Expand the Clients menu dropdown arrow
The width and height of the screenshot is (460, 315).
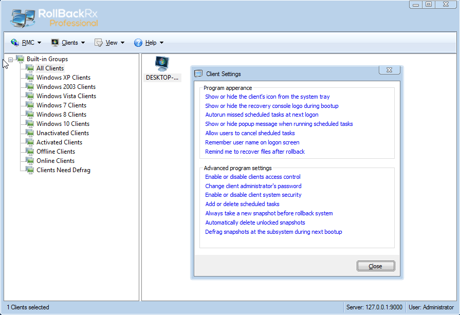(83, 43)
